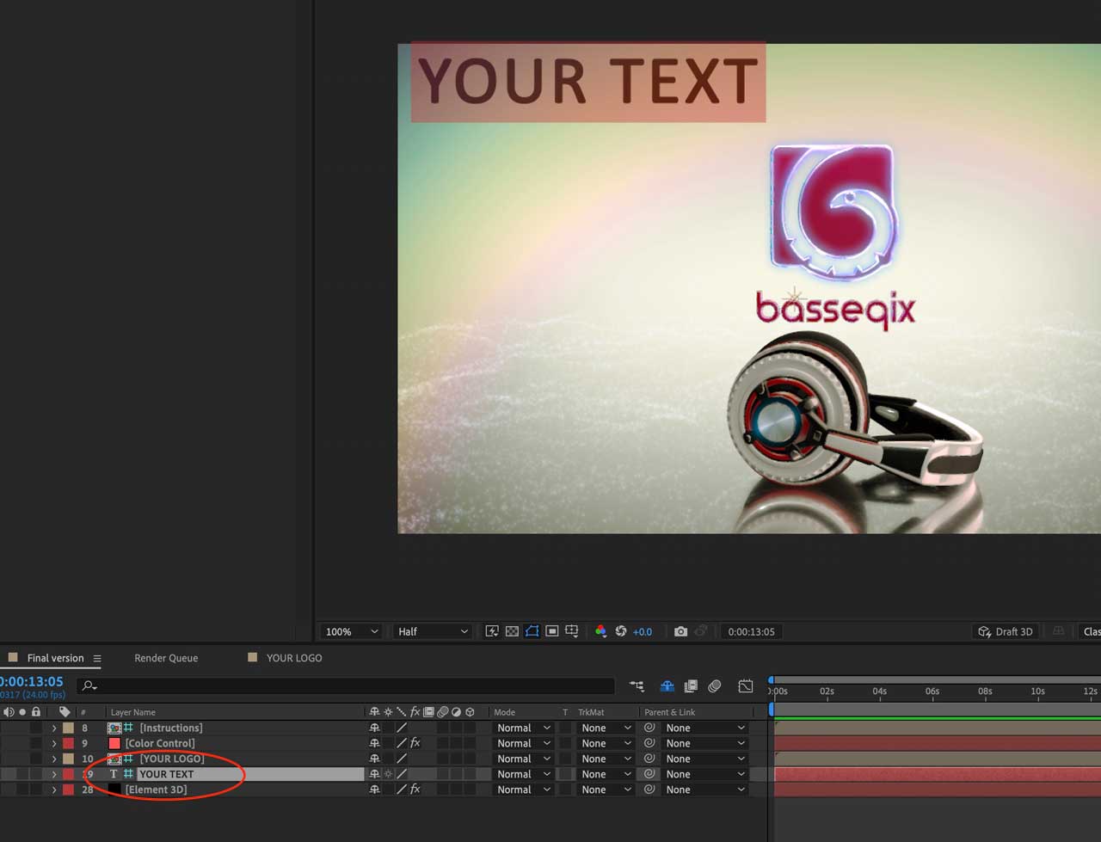Screen dimensions: 1101x842
Task: Click the fx effects column header icon
Action: 415,712
